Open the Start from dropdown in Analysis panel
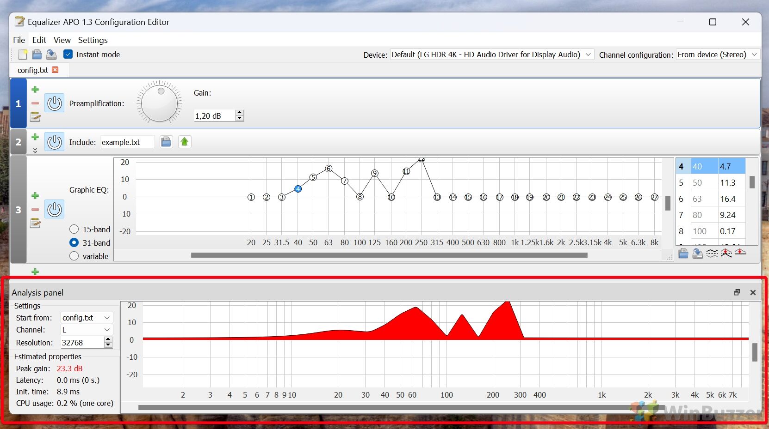This screenshot has width=769, height=429. [x=87, y=318]
